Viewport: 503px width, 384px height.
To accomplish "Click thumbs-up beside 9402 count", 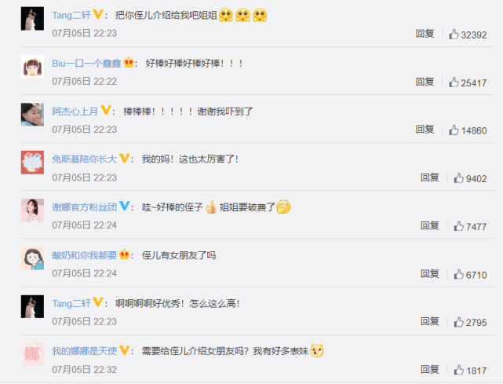I will 459,178.
